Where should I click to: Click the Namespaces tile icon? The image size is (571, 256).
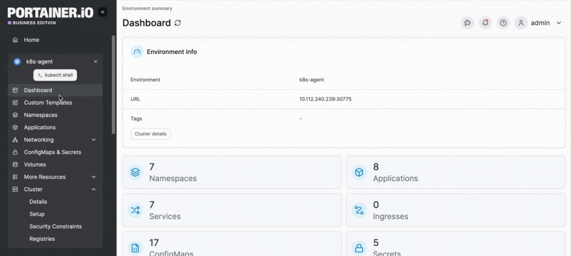[135, 172]
